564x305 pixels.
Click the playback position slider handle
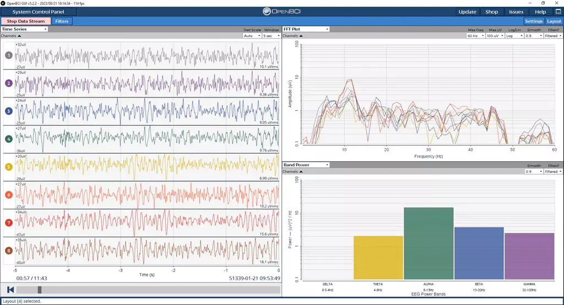39,290
